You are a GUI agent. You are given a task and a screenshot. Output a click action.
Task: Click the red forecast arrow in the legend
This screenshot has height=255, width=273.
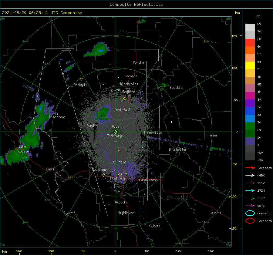[250, 168]
